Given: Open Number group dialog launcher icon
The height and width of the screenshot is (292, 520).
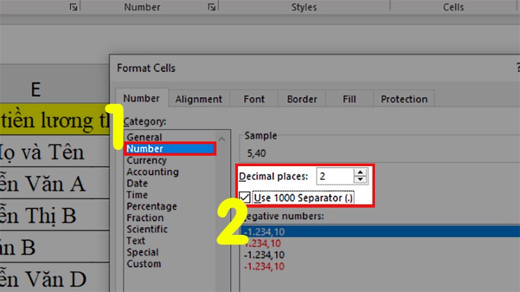Looking at the screenshot, I should pos(211,7).
